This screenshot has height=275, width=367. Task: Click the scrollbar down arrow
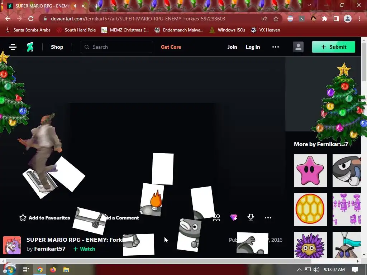point(364,255)
